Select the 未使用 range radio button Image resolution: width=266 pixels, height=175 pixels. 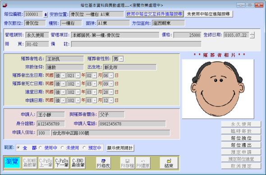[x=62, y=147]
